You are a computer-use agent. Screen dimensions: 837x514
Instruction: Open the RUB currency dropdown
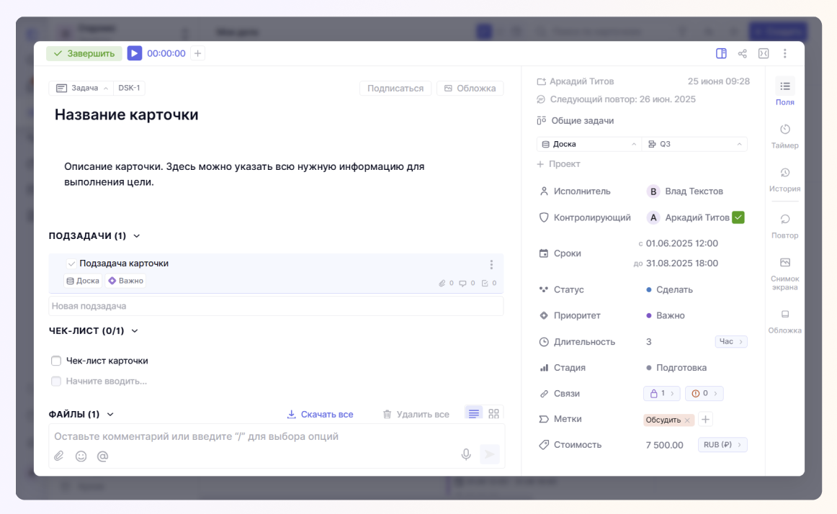722,445
